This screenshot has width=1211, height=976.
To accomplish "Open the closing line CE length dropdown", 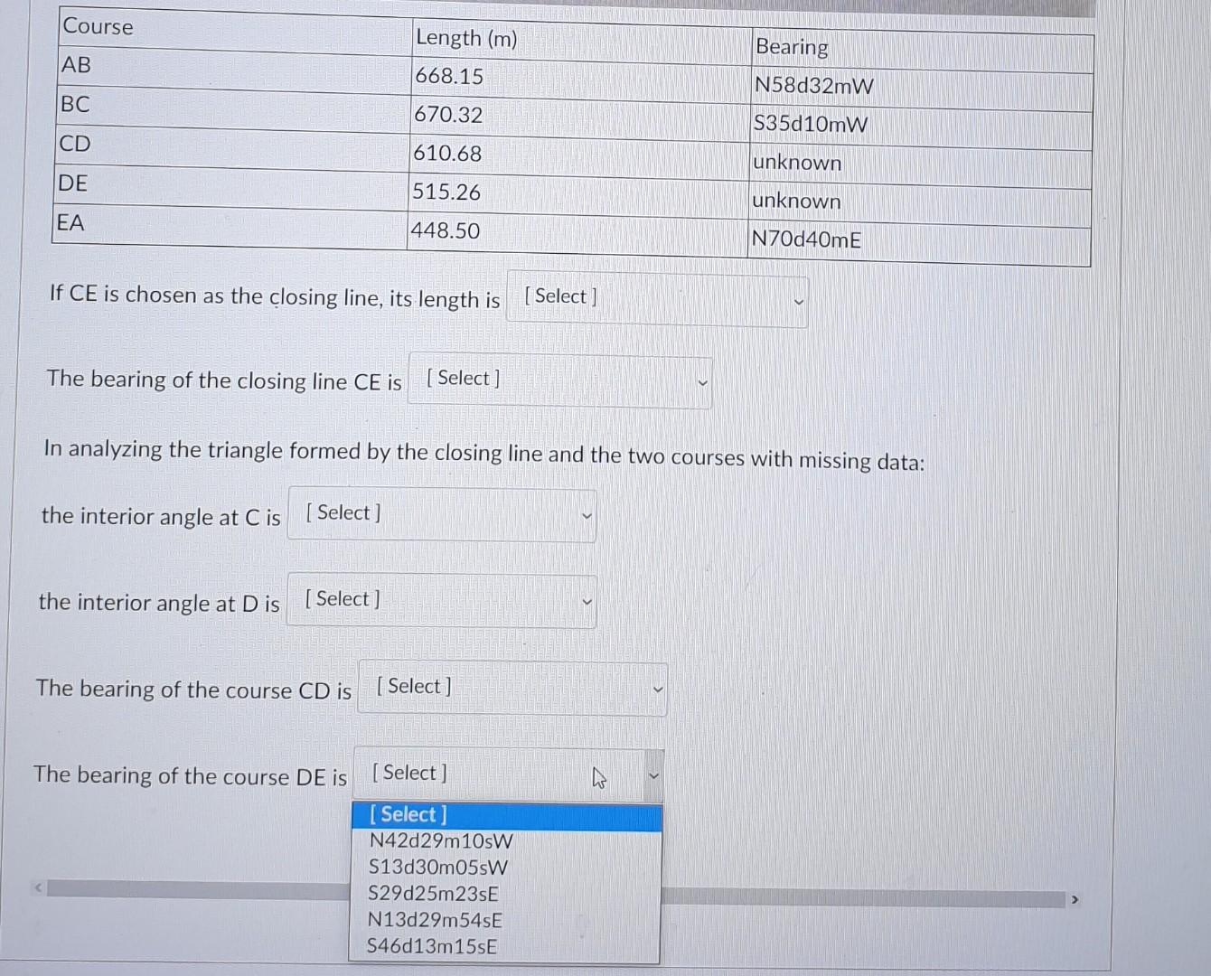I will [x=657, y=300].
